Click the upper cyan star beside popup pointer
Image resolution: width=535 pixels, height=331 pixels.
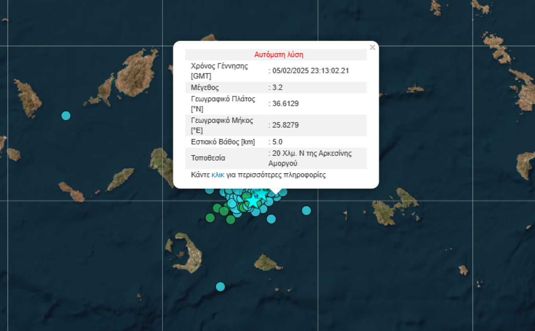(262, 194)
